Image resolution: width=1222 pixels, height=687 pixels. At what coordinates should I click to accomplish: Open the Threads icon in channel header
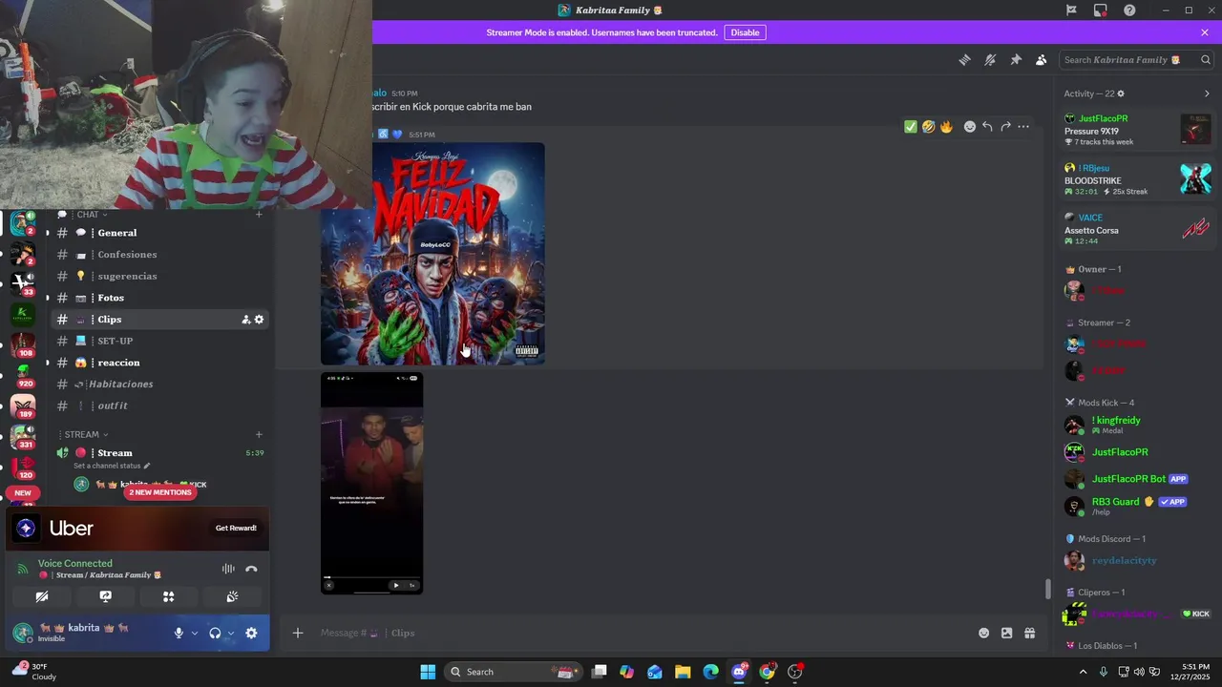click(x=965, y=60)
